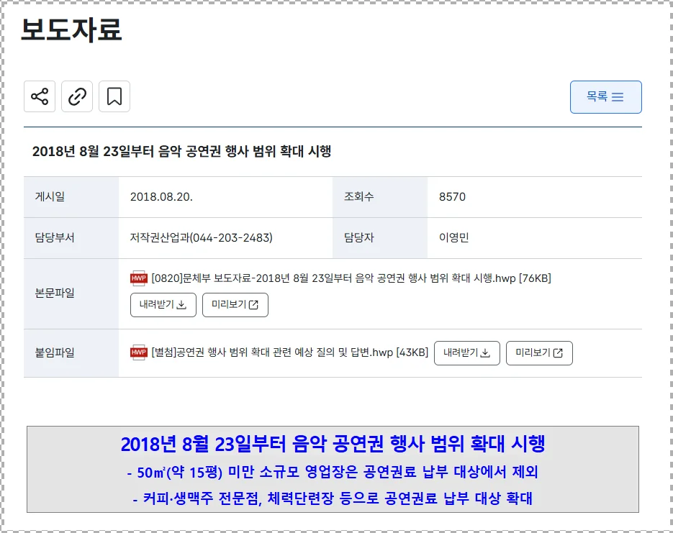Preview the 붙임파일 with 미리보기
Image resolution: width=673 pixels, height=533 pixels.
coord(539,353)
